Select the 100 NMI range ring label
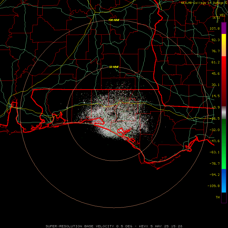228x228 pixels. 114,20
